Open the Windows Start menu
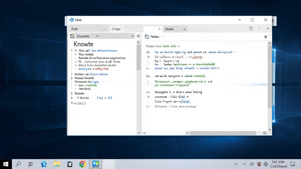Screen dimensions: 301x169 tap(6, 164)
